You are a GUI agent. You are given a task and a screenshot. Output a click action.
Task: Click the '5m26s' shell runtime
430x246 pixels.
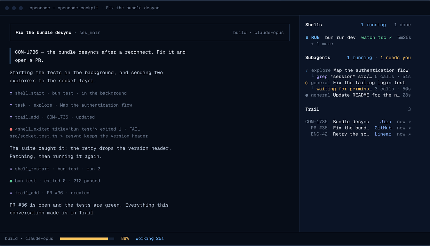tap(404, 37)
